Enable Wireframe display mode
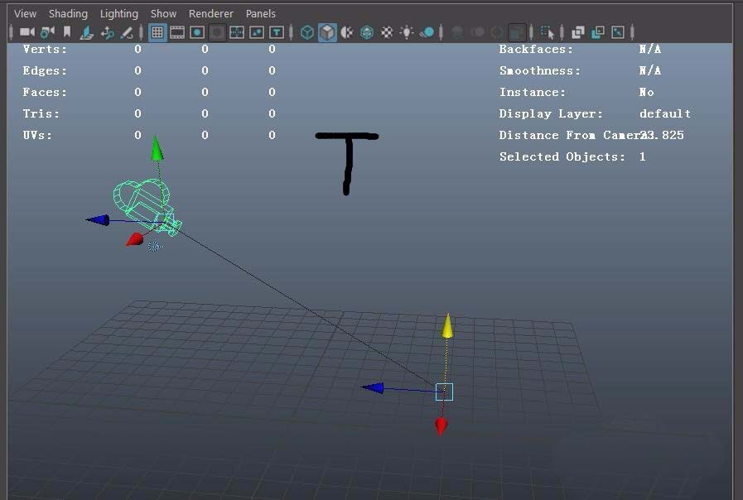Screen dimensions: 743x500 click(x=307, y=32)
